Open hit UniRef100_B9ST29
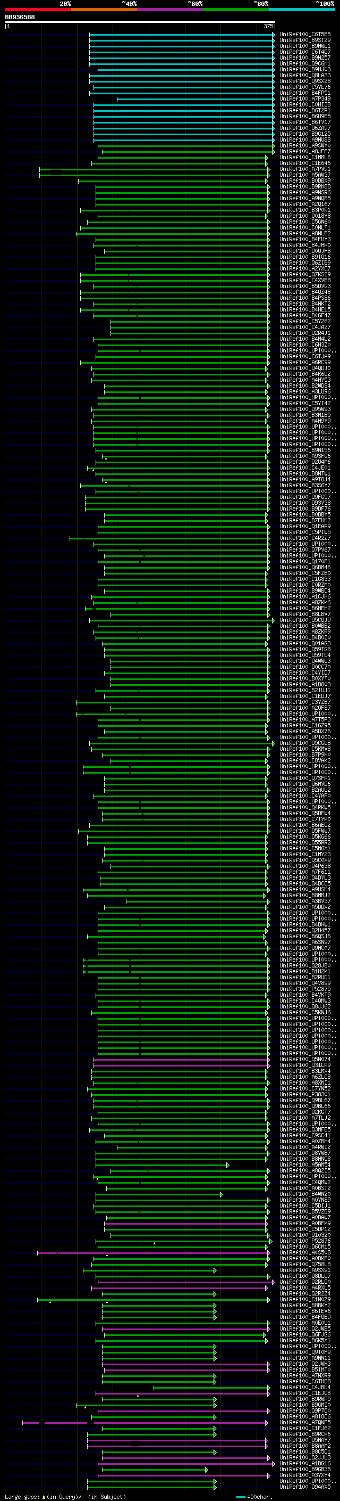The image size is (340, 1501). pyautogui.click(x=305, y=40)
